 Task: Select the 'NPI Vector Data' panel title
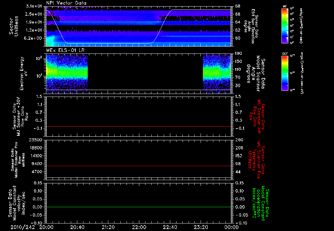point(66,3)
